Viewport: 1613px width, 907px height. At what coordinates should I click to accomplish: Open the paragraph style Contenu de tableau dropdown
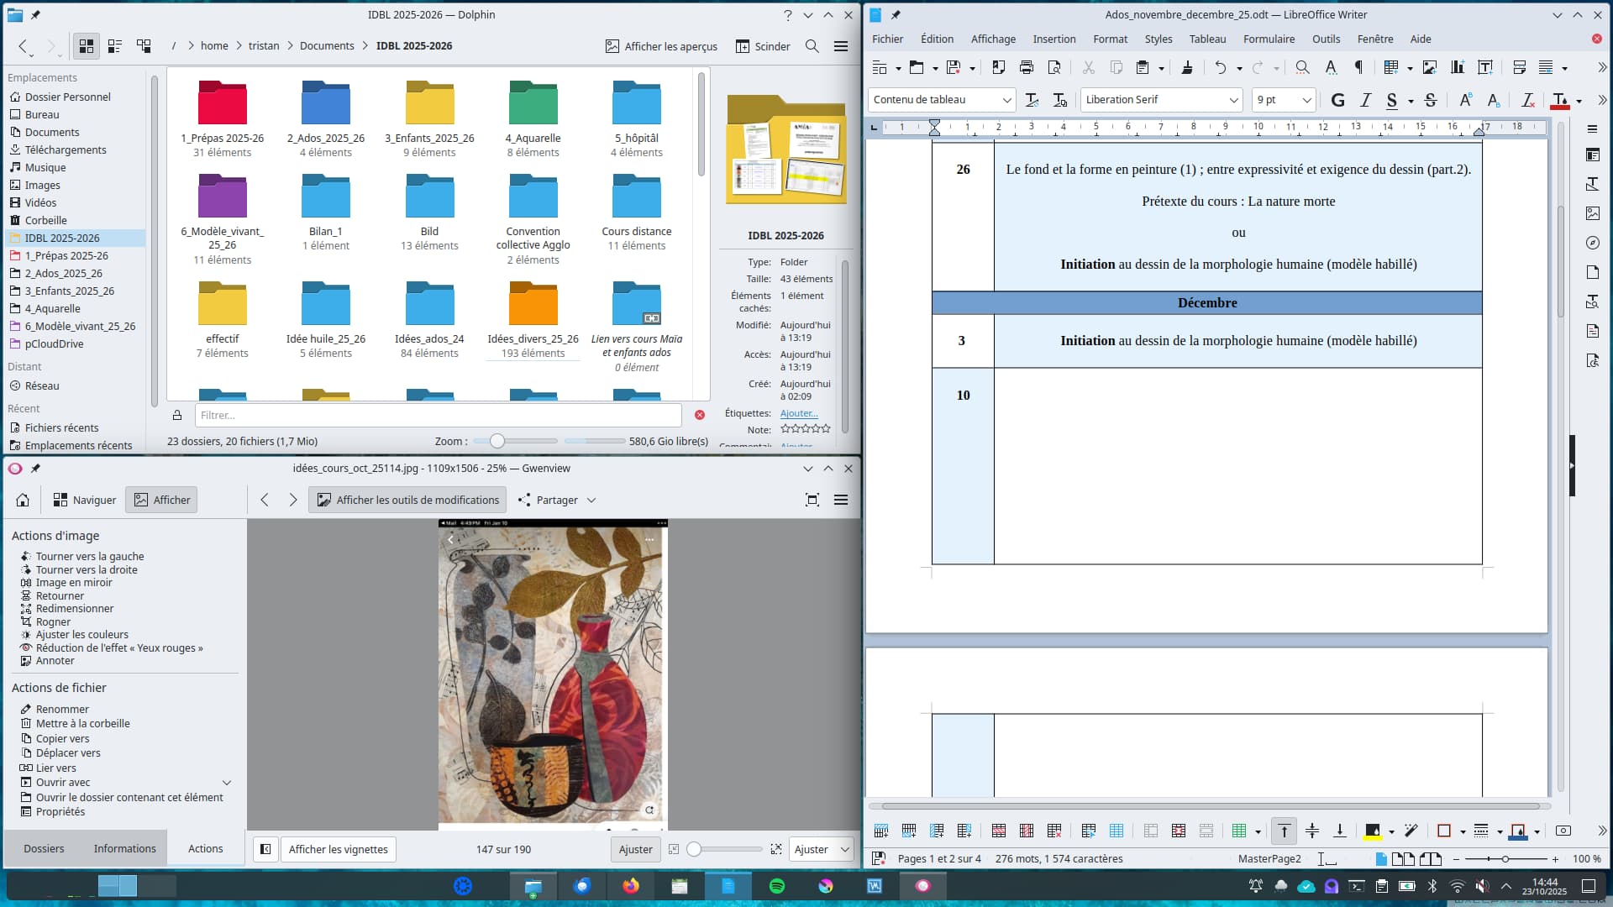click(1006, 100)
